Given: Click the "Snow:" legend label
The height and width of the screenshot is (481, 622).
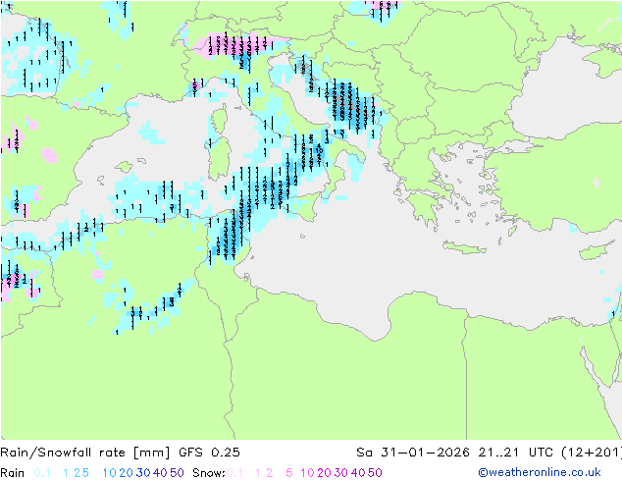Looking at the screenshot, I should point(209,473).
